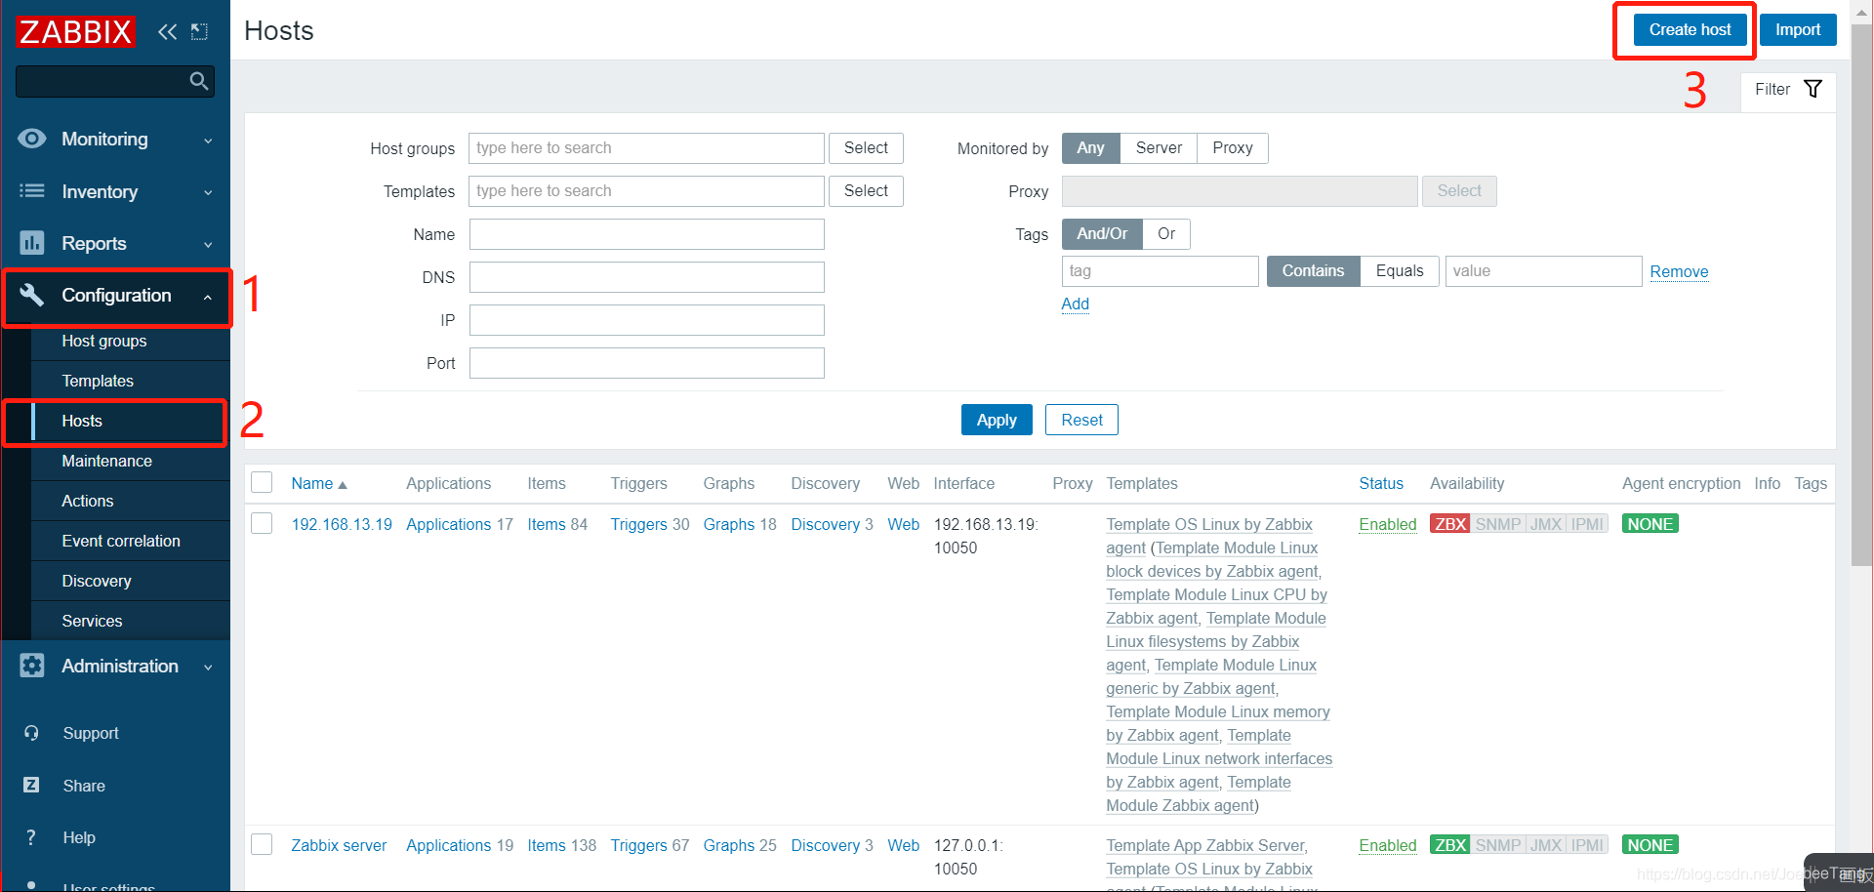Set Monitored by to Any

pos(1090,148)
